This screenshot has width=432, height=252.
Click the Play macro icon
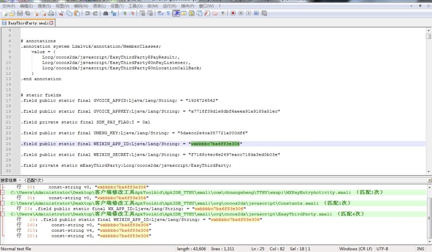pyautogui.click(x=248, y=14)
